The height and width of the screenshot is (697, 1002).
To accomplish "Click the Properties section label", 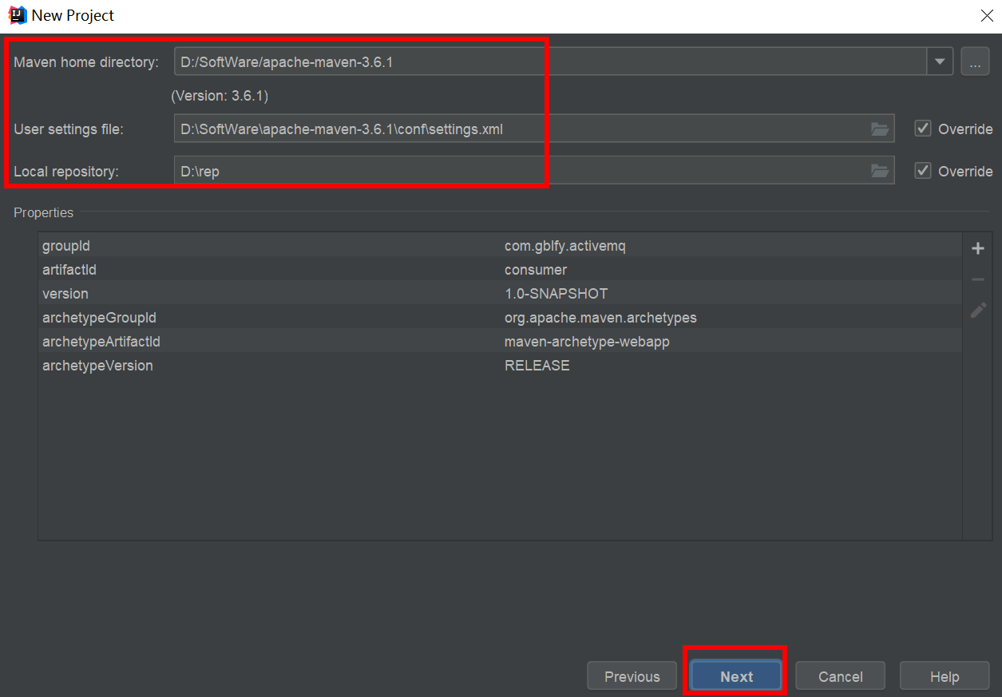I will point(43,212).
